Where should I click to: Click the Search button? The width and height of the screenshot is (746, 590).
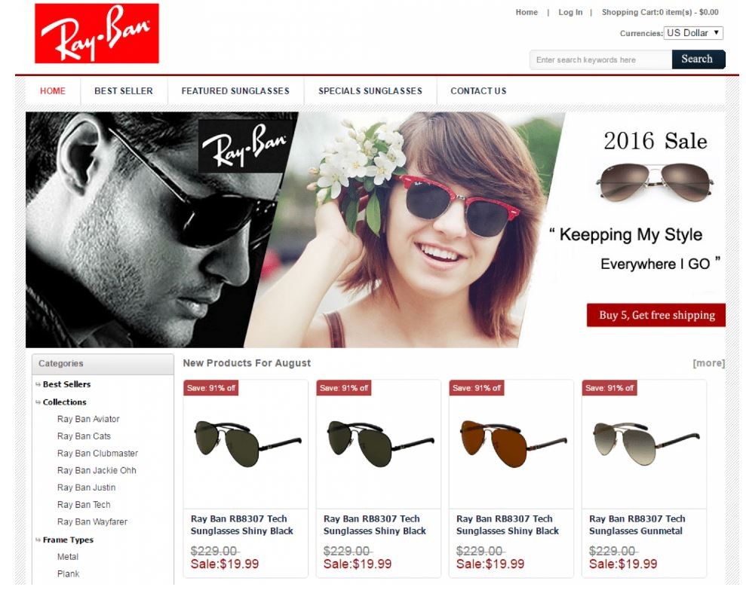pos(698,60)
